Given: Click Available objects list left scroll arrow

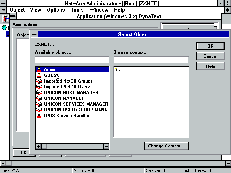Looking at the screenshot, I should click(x=39, y=146).
